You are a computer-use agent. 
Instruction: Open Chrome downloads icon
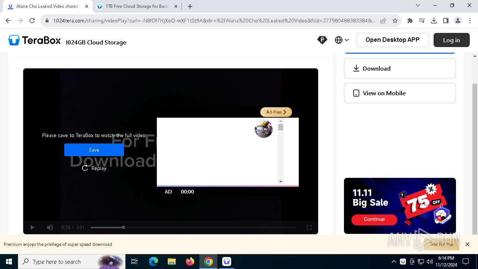click(x=434, y=21)
